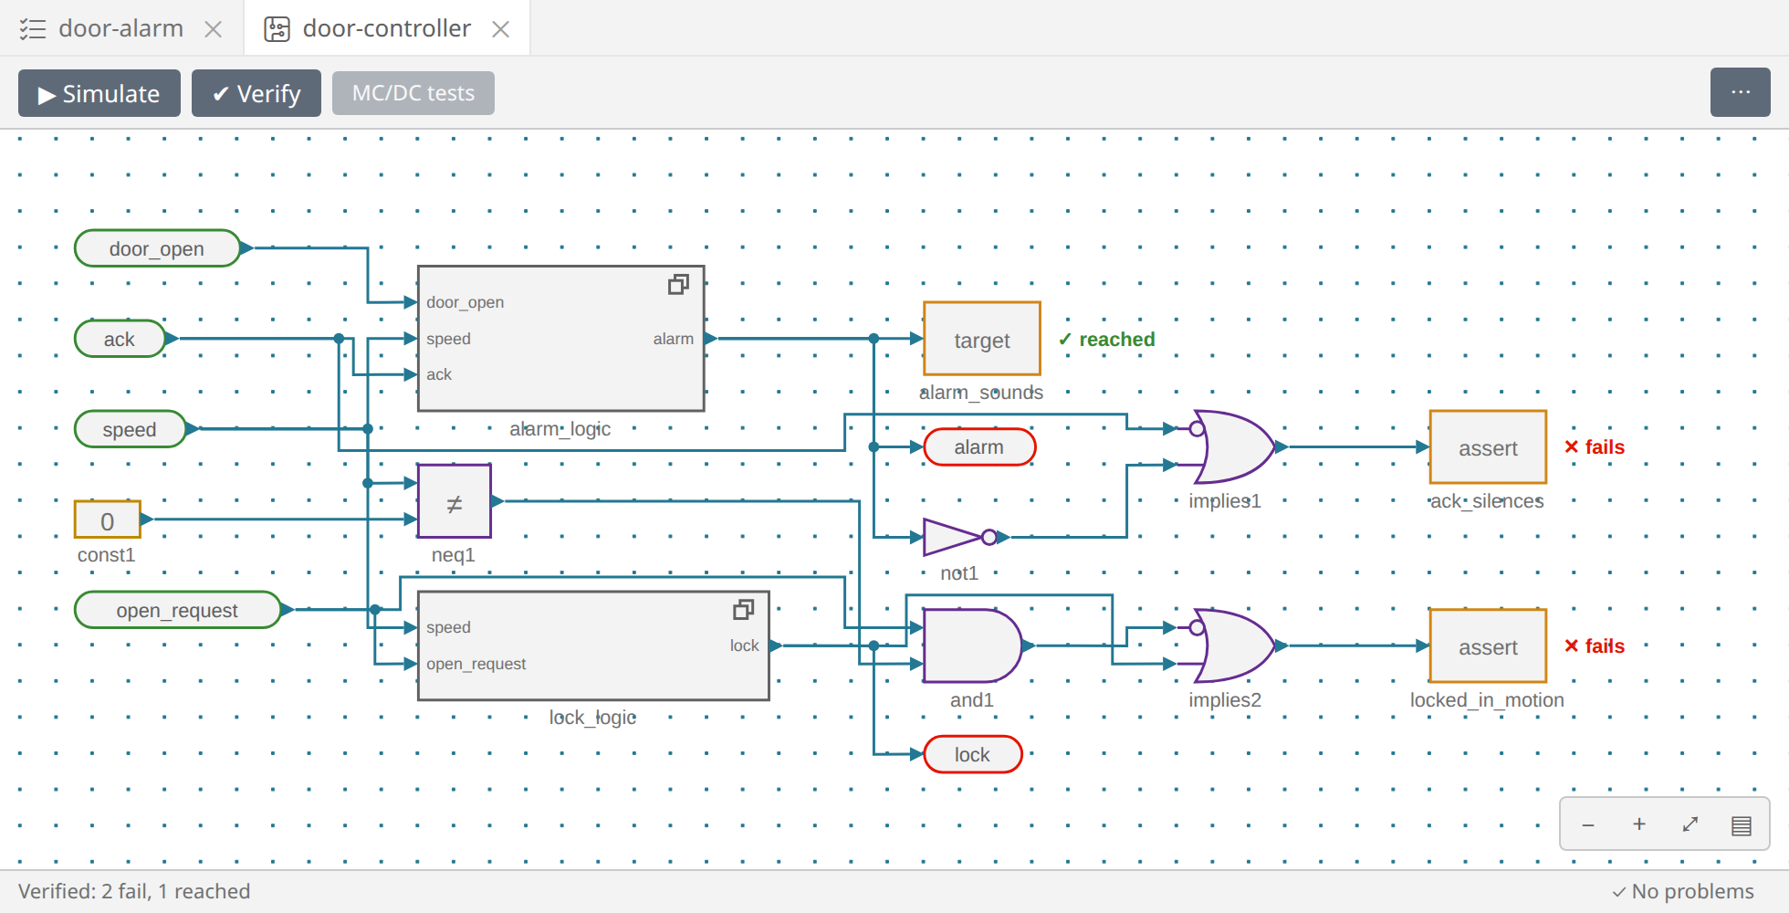Click the fit-to-view expand arrows icon
This screenshot has height=913, width=1789.
coord(1690,824)
